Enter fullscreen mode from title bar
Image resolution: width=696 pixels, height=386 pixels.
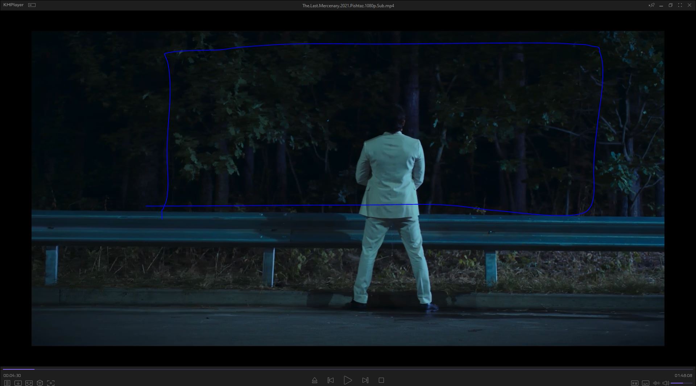[680, 5]
